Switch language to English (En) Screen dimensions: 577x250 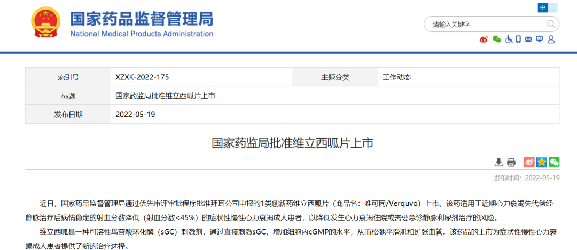pyautogui.click(x=553, y=7)
